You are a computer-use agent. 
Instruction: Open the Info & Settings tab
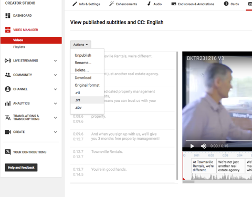[x=86, y=4]
